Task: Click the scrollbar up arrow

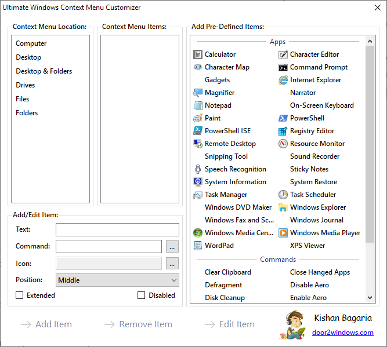Action: [x=370, y=41]
